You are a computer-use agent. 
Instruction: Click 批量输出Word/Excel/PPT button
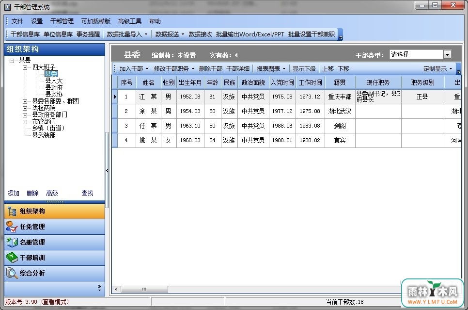[250, 34]
